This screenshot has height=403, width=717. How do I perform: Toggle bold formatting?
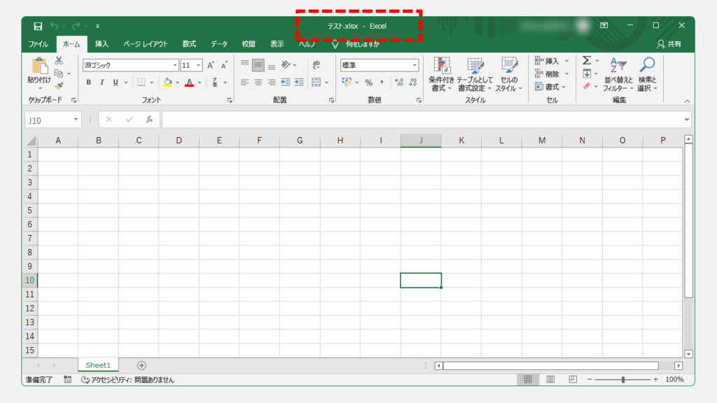point(89,83)
